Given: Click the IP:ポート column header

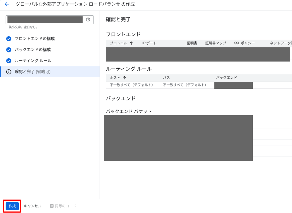Looking at the screenshot, I should [x=149, y=43].
